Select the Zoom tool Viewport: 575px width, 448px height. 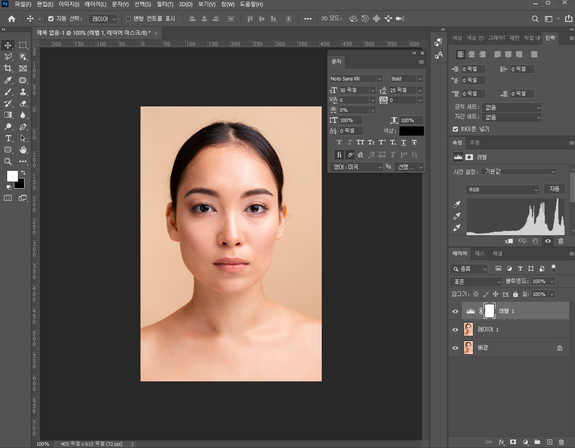8,161
